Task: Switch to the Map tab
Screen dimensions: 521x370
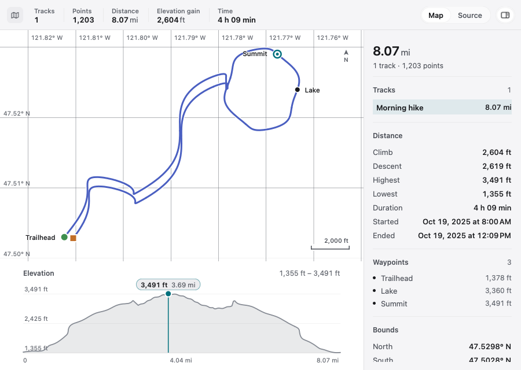Action: tap(435, 15)
